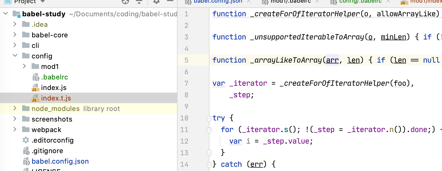442x171 pixels.
Task: Click the _iterator variable on line 7
Action: 248,83
